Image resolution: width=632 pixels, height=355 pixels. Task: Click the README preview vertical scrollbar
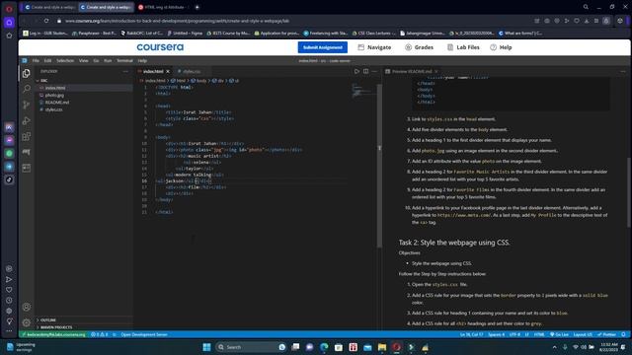coord(629,192)
